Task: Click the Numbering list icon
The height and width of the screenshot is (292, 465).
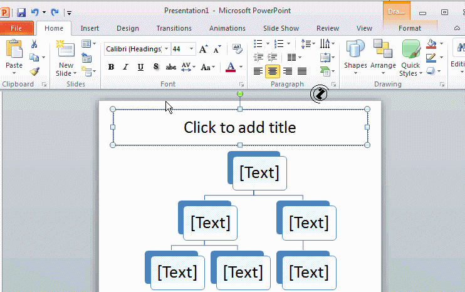Action: [x=279, y=44]
